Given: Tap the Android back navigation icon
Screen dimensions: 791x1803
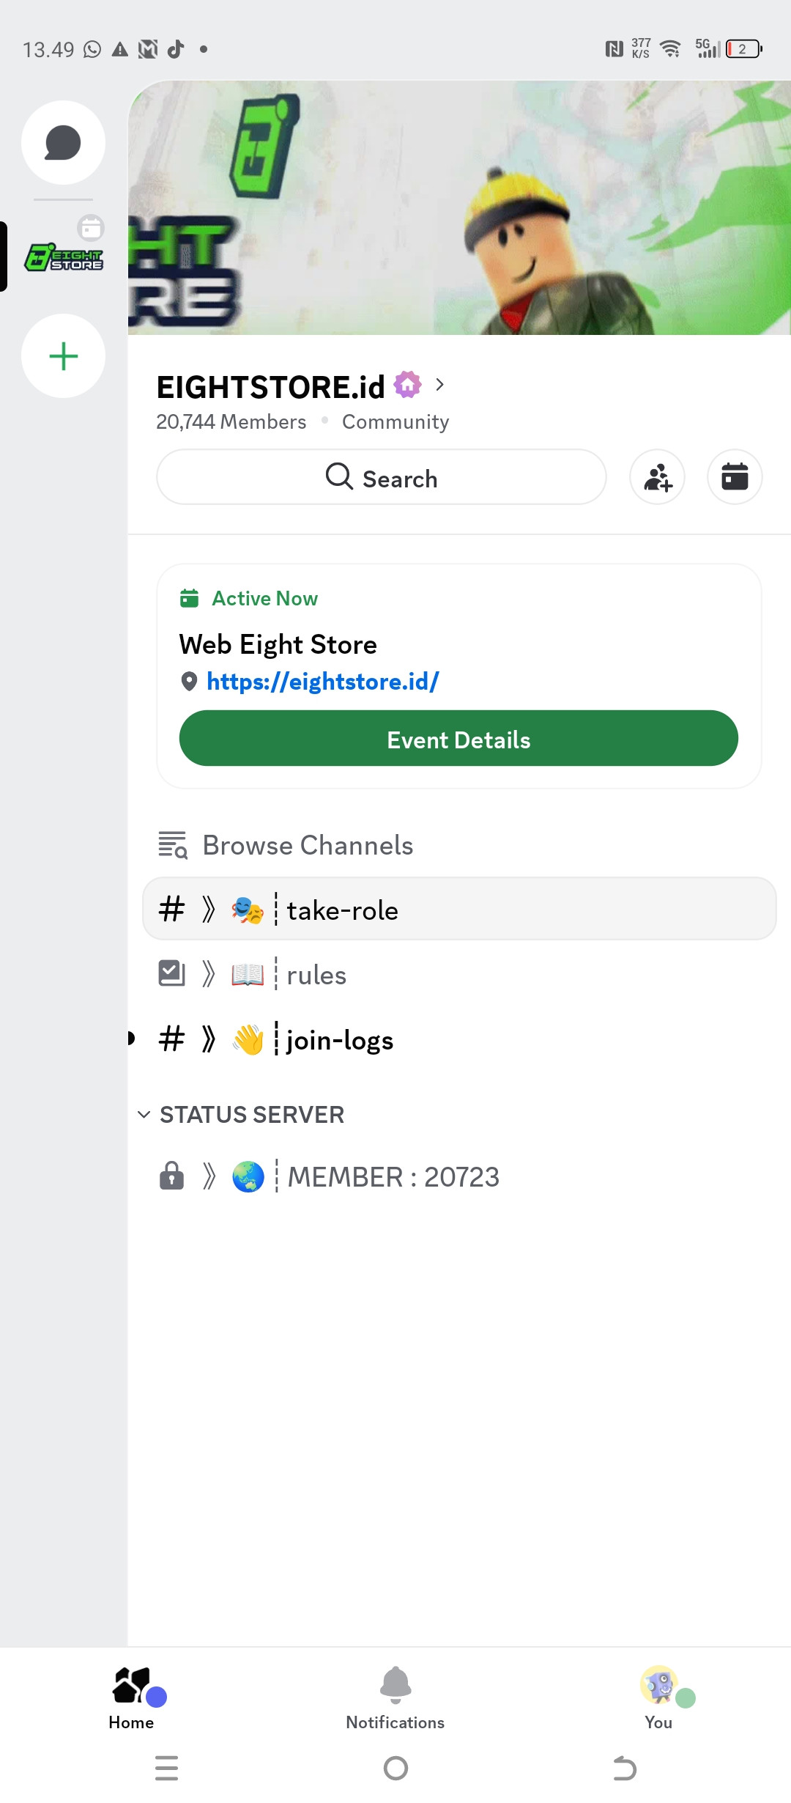Looking at the screenshot, I should pos(624,1768).
